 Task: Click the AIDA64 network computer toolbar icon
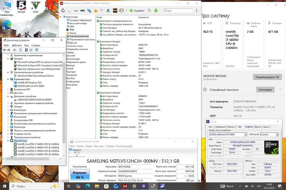pos(89,11)
